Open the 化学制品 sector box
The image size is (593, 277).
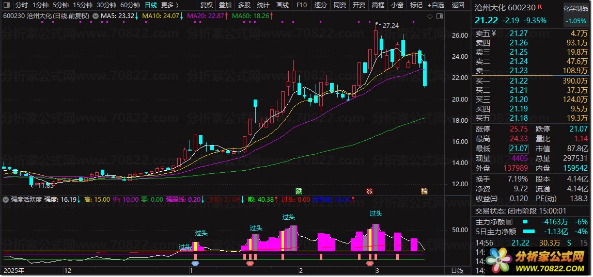pyautogui.click(x=575, y=15)
